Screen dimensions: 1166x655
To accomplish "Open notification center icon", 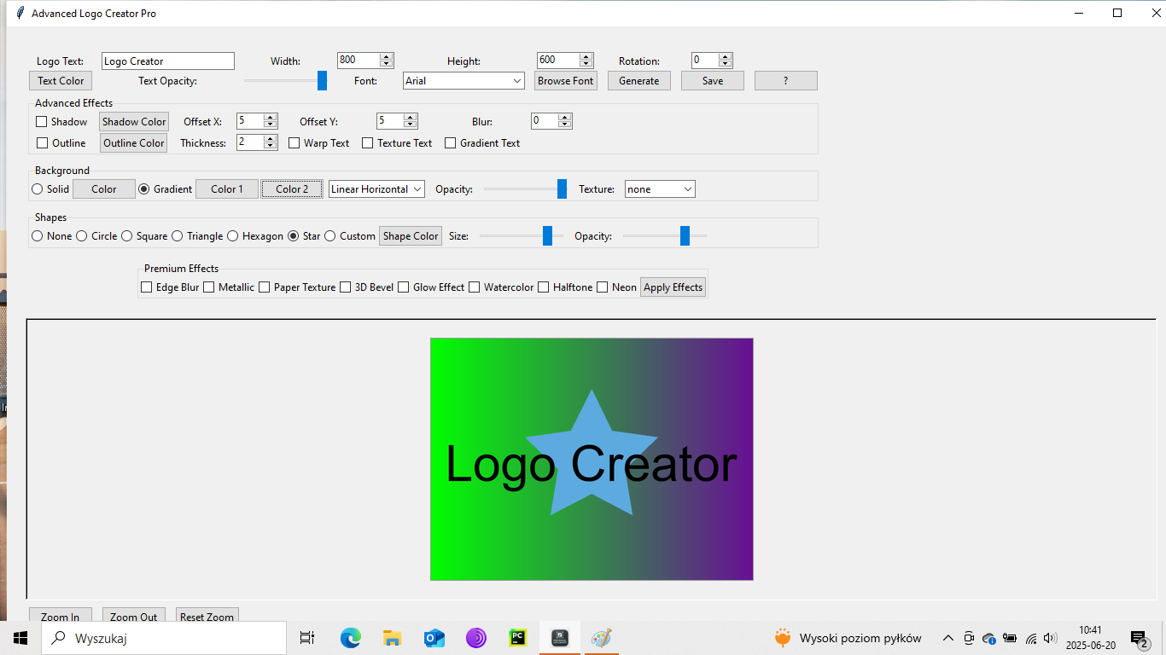I will pyautogui.click(x=1140, y=638).
